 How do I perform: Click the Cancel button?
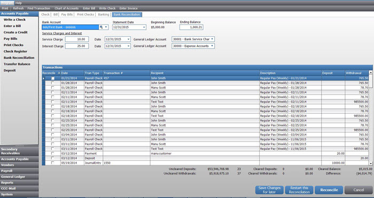click(x=359, y=190)
